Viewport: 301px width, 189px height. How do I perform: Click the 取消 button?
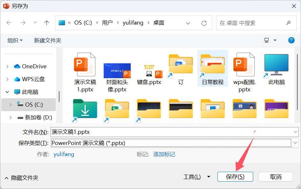[x=276, y=177]
